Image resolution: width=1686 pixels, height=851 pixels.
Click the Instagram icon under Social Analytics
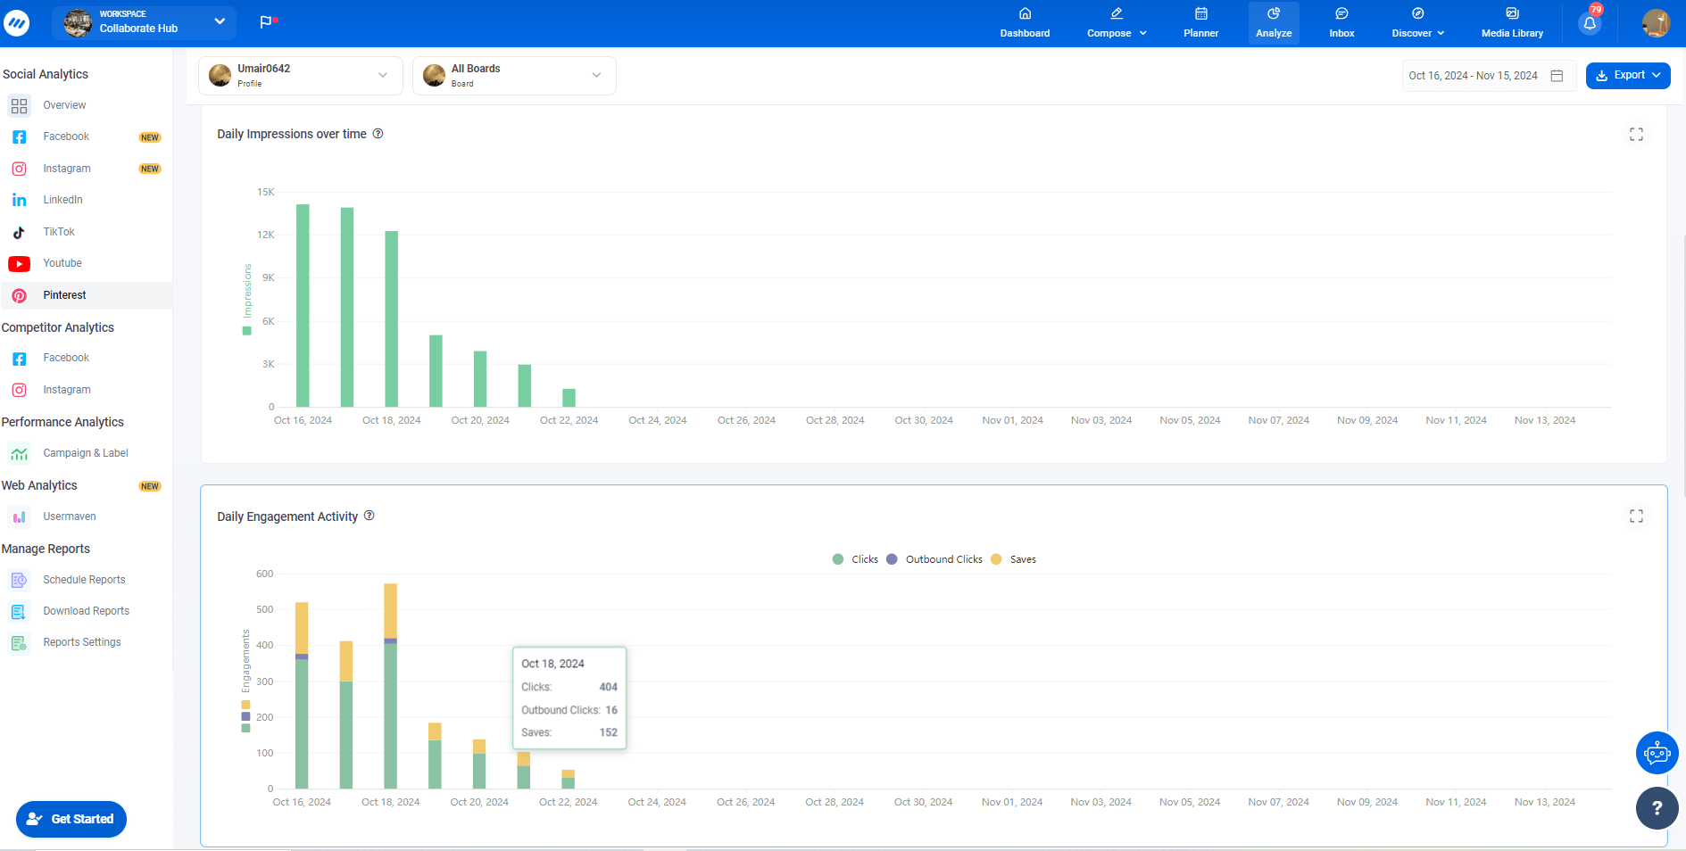coord(19,169)
